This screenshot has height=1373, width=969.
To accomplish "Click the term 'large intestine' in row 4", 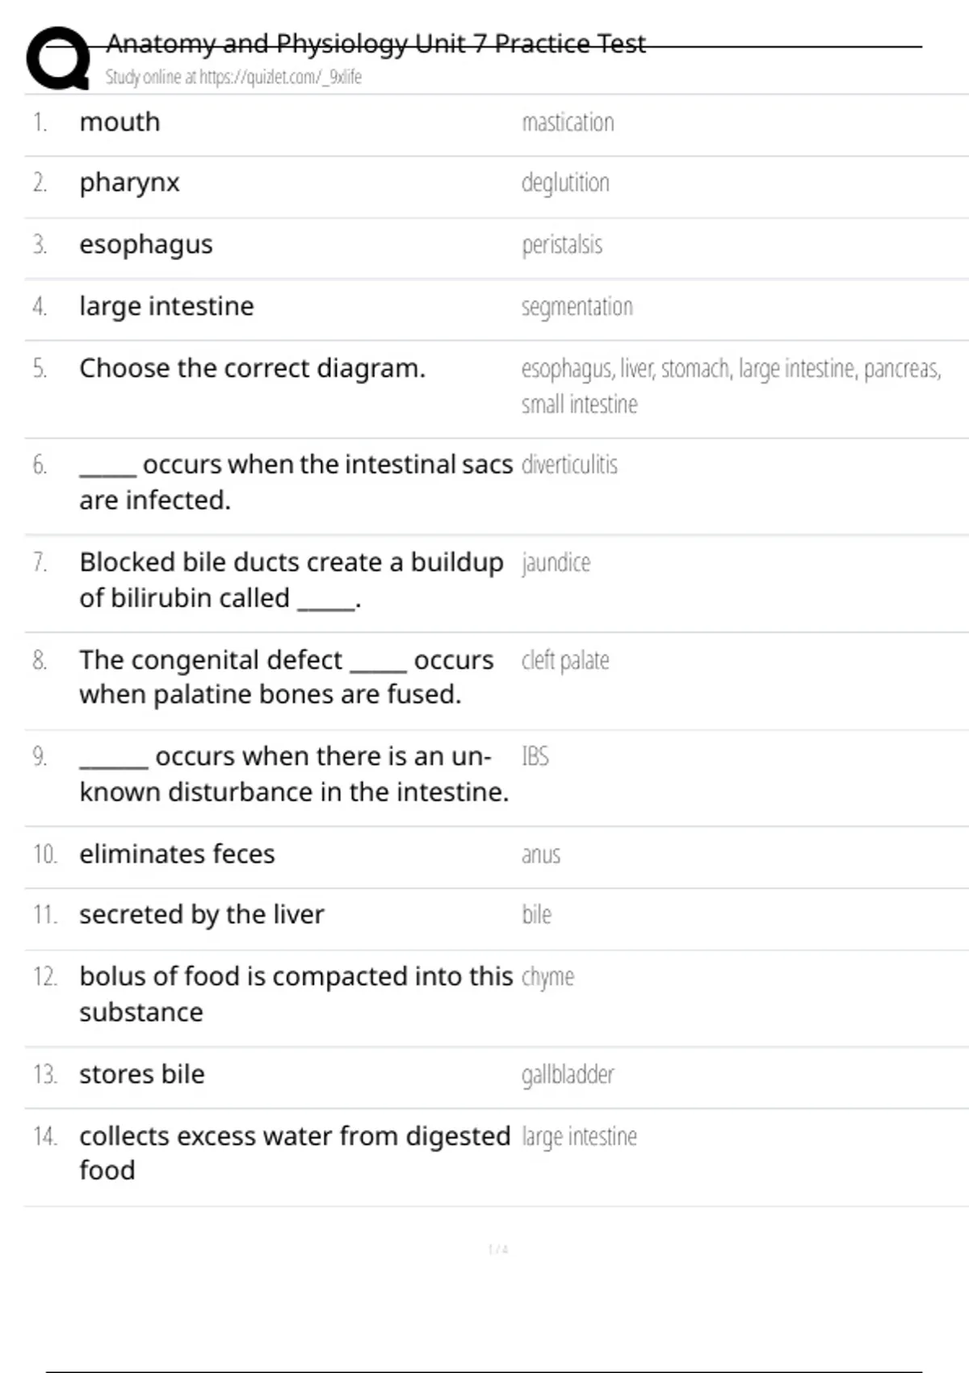I will (166, 306).
